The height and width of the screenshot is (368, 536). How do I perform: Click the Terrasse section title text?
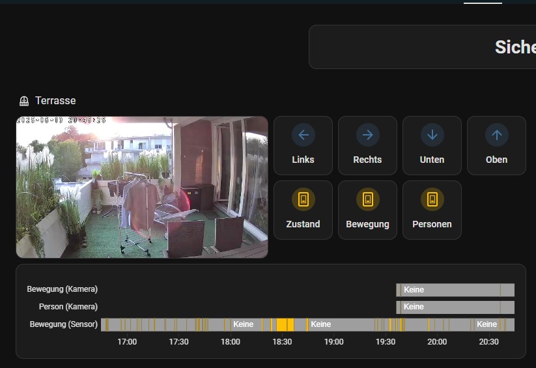click(55, 101)
